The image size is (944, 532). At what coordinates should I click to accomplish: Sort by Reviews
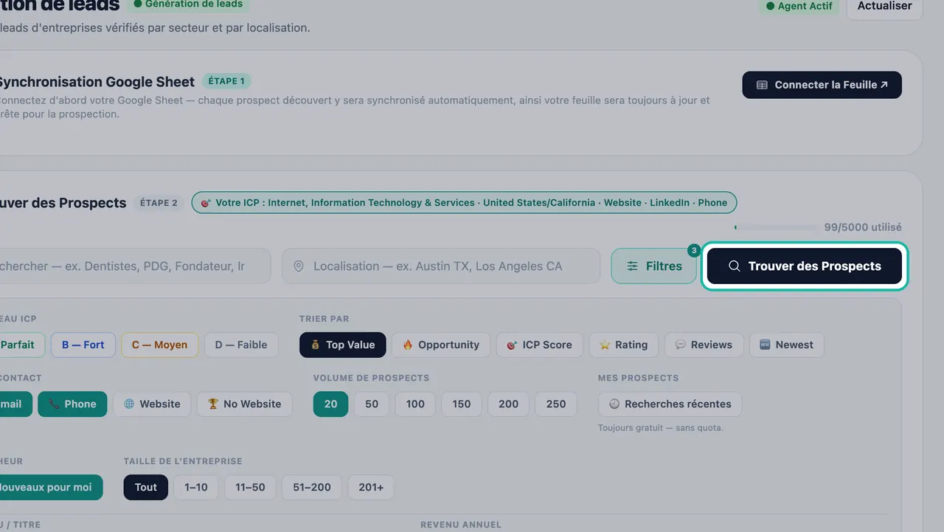[704, 345]
